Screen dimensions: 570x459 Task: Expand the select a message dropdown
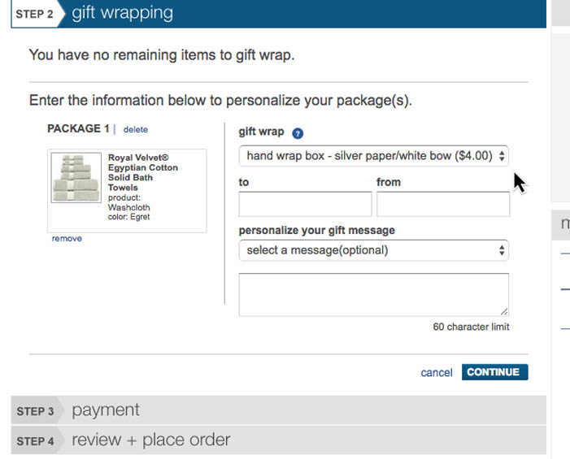pyautogui.click(x=374, y=250)
